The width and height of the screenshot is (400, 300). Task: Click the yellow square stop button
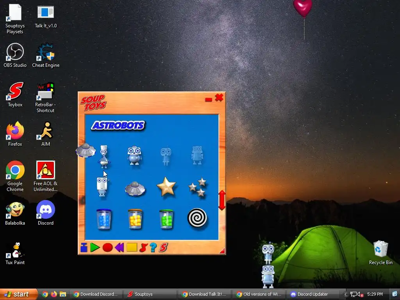coord(132,247)
